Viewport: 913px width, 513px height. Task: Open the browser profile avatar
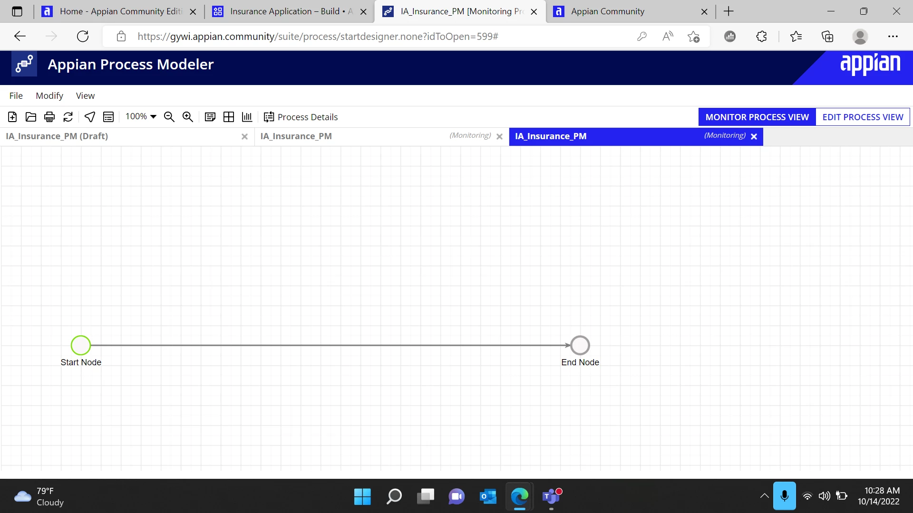[860, 36]
